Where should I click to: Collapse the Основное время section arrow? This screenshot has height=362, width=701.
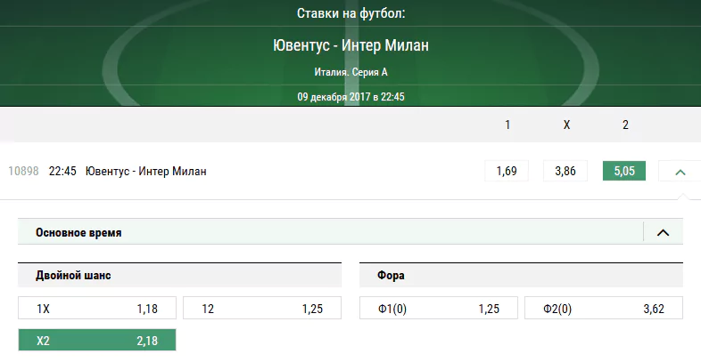[x=663, y=232]
